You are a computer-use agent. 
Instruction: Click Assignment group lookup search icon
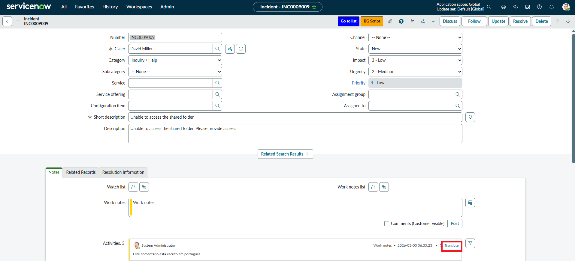pyautogui.click(x=458, y=94)
